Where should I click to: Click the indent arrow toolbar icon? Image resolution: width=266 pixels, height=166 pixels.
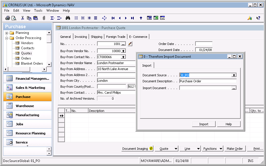click(59, 18)
